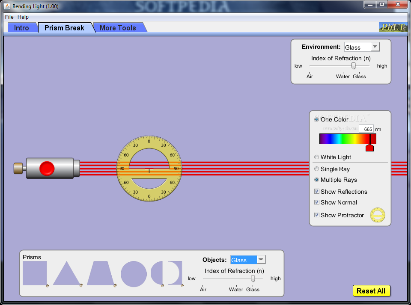Open the Environment material dropdown
Image resolution: width=411 pixels, height=305 pixels.
tap(362, 47)
